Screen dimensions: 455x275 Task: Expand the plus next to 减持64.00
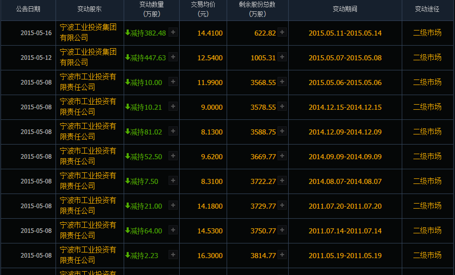pos(173,230)
